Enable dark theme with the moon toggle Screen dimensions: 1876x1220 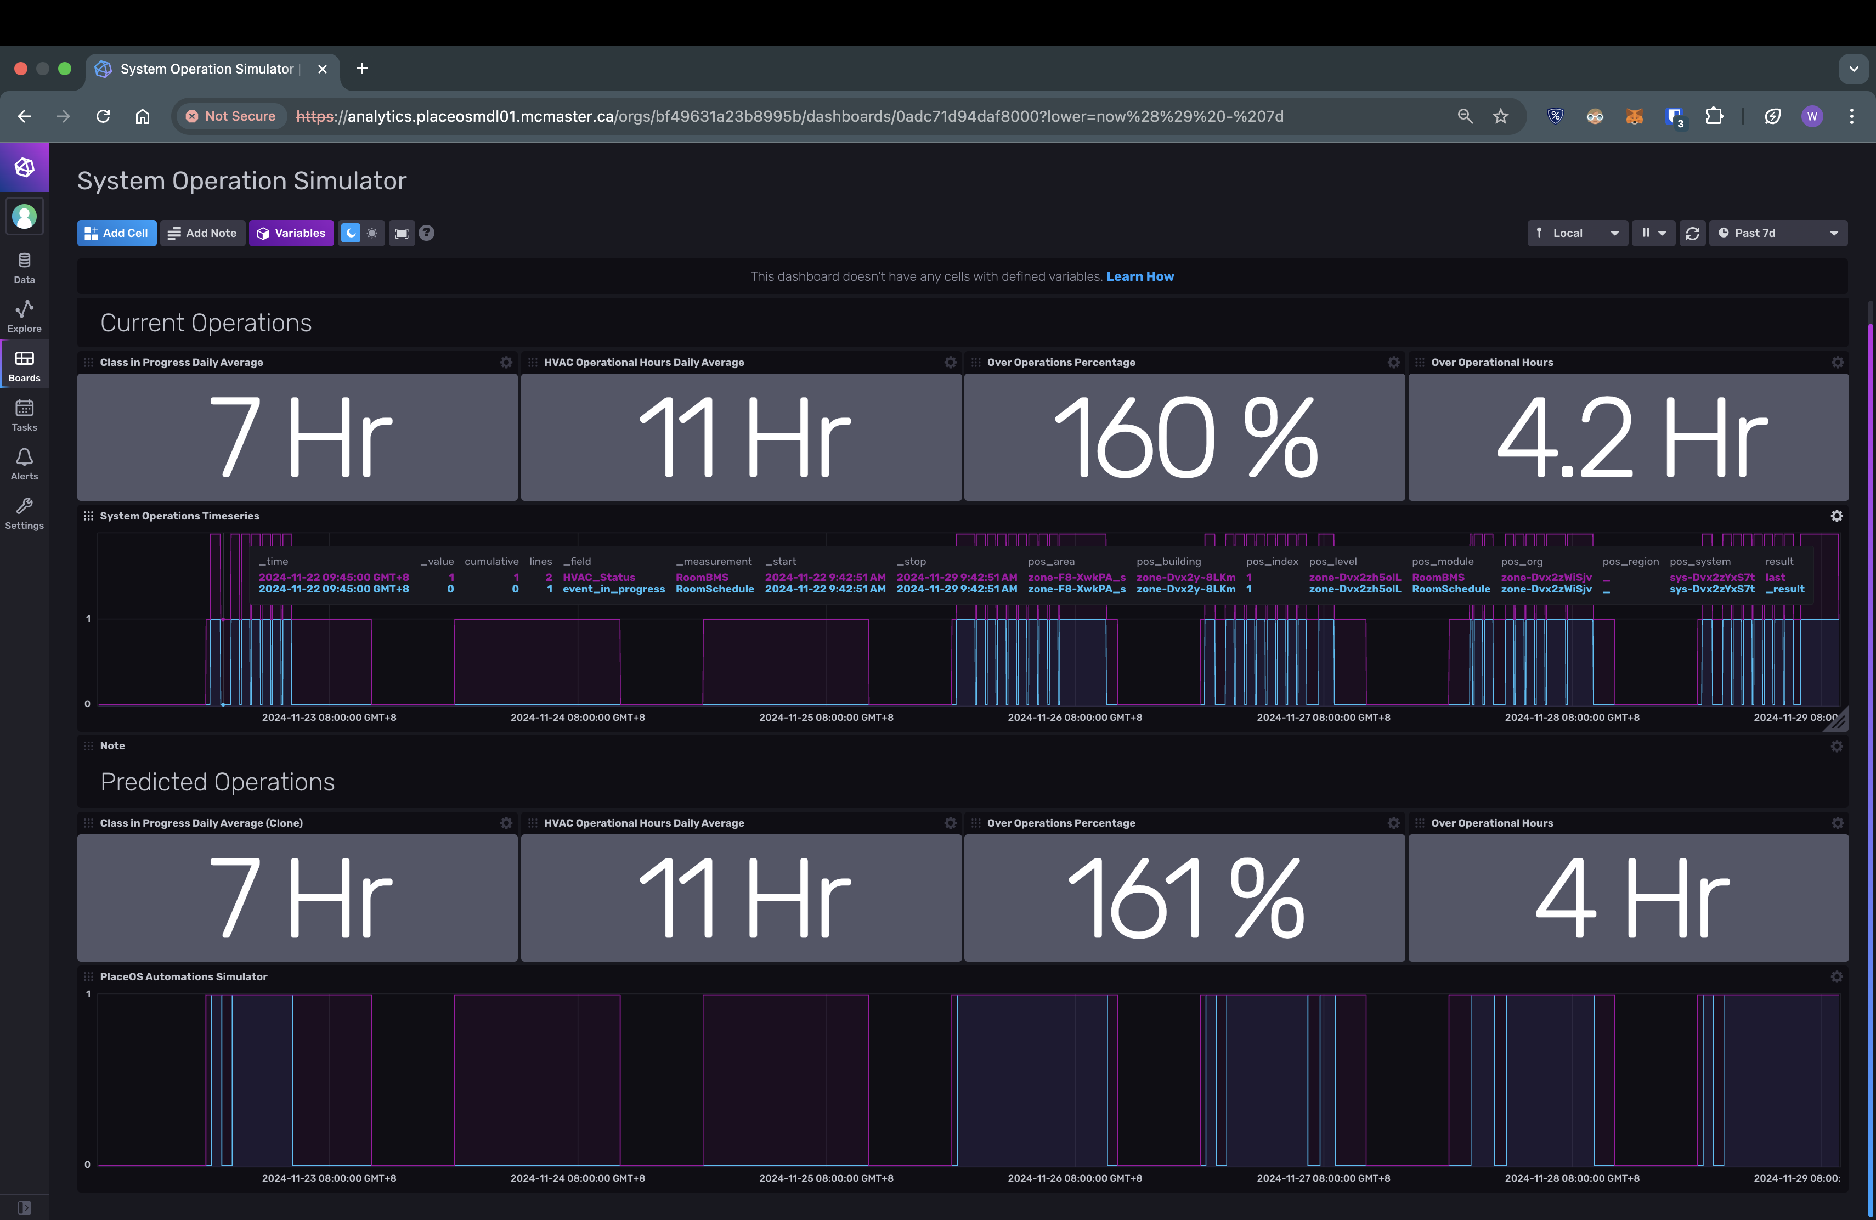(x=352, y=233)
